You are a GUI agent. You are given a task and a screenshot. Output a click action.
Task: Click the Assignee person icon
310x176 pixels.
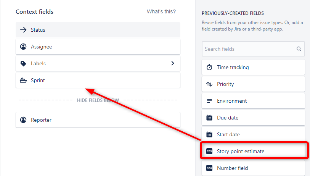pyautogui.click(x=23, y=47)
